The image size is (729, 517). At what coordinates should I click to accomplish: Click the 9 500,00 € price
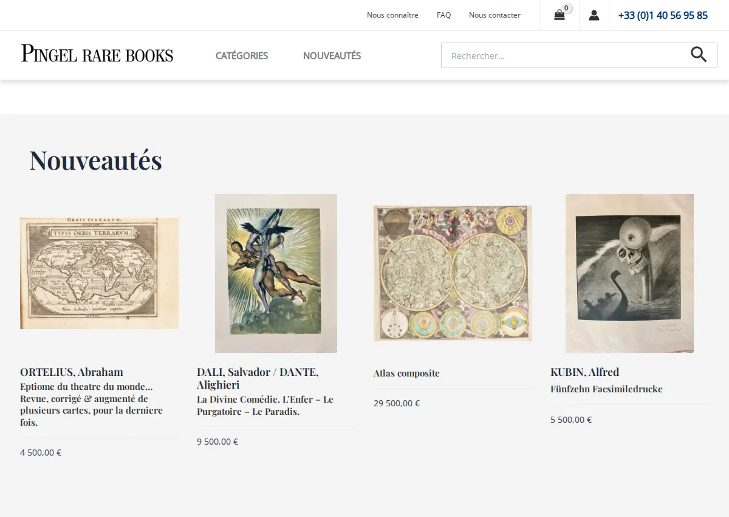tap(217, 442)
